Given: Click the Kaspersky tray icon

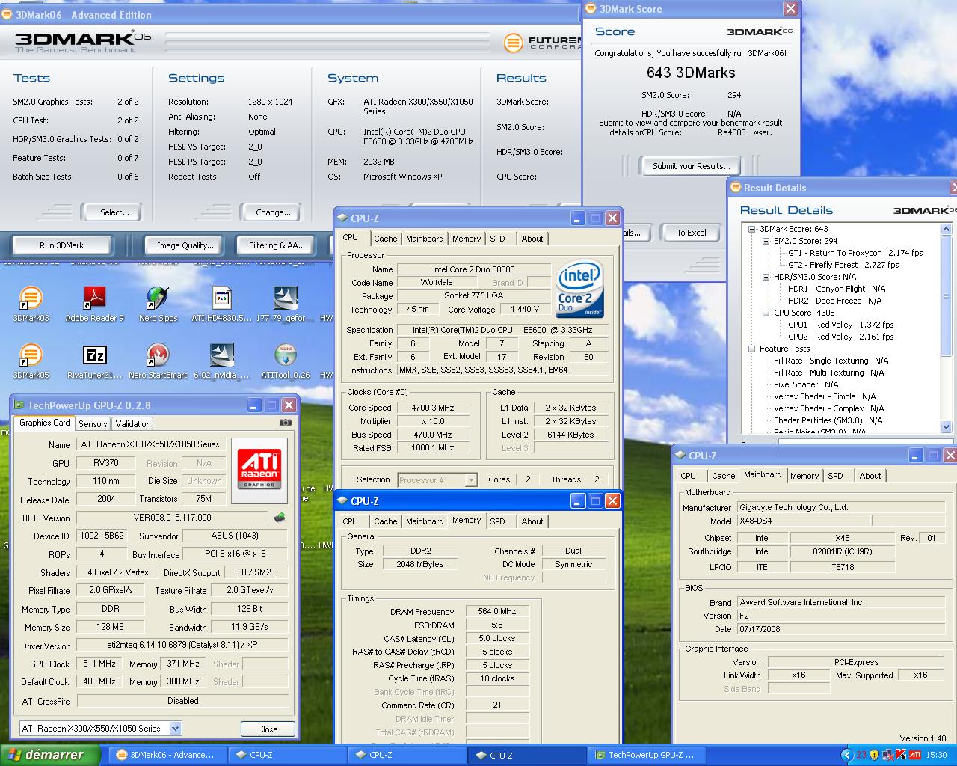Looking at the screenshot, I should pyautogui.click(x=901, y=755).
